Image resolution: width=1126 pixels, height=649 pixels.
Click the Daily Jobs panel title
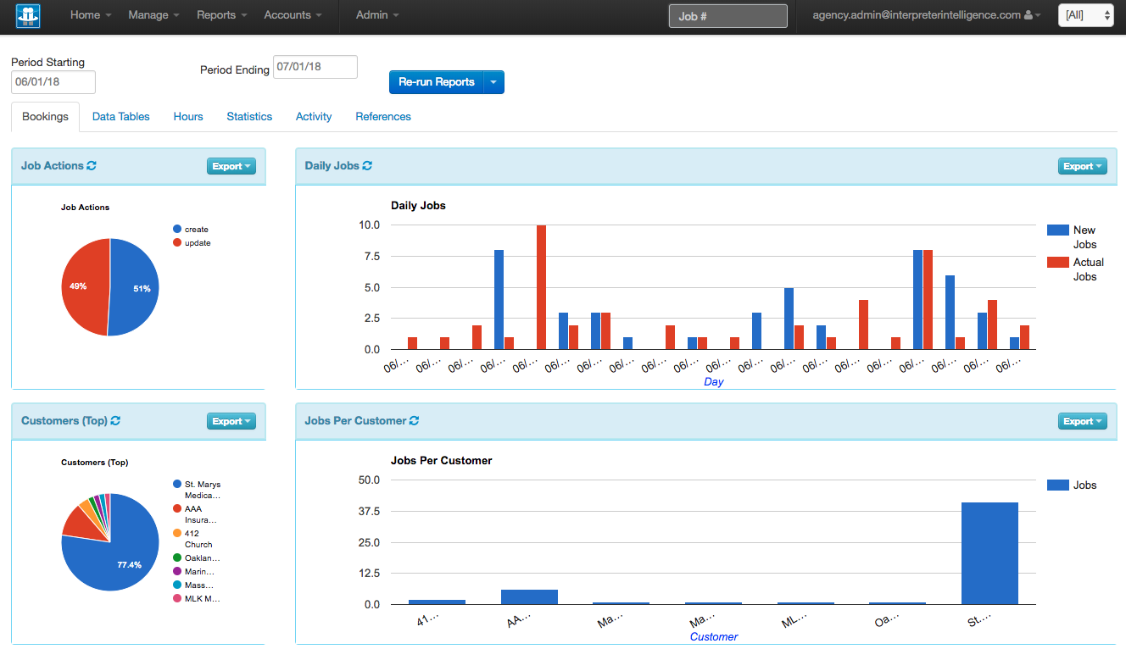coord(332,166)
